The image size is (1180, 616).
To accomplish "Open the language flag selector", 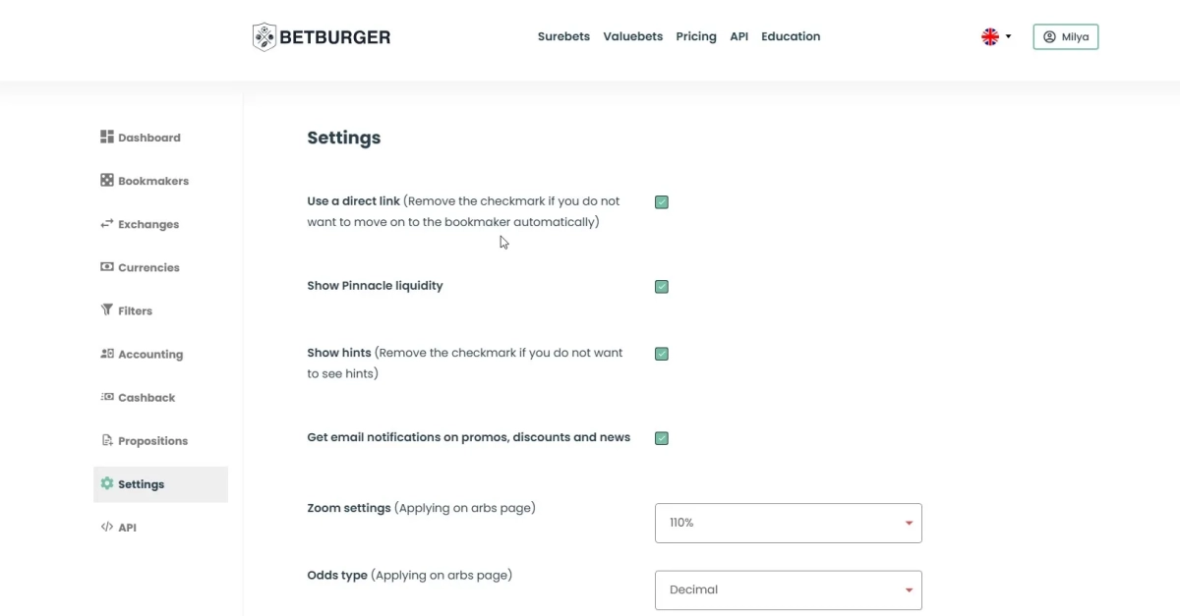I will click(995, 37).
